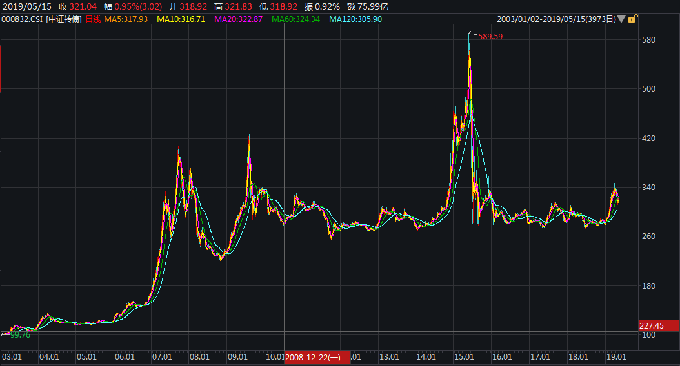Click the 420 price axis label
This screenshot has height=366, width=680.
coord(649,138)
